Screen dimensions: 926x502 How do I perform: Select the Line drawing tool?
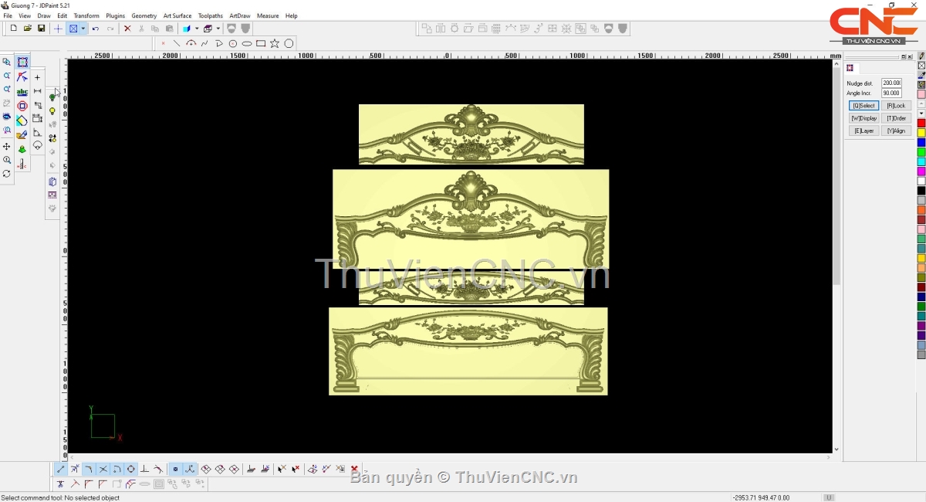[x=177, y=43]
